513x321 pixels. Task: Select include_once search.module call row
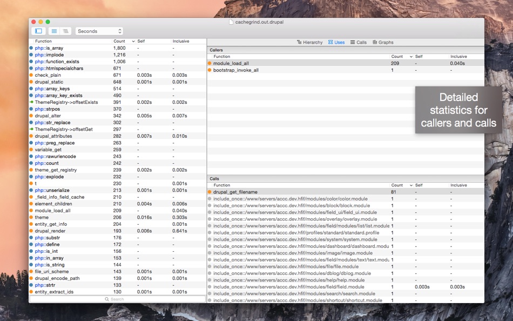(346, 294)
